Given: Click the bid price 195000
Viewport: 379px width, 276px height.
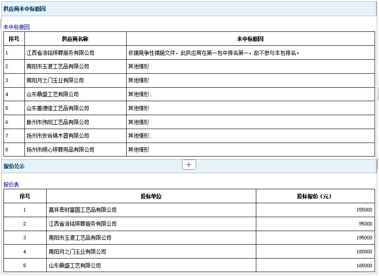Looking at the screenshot, I should click(364, 238).
